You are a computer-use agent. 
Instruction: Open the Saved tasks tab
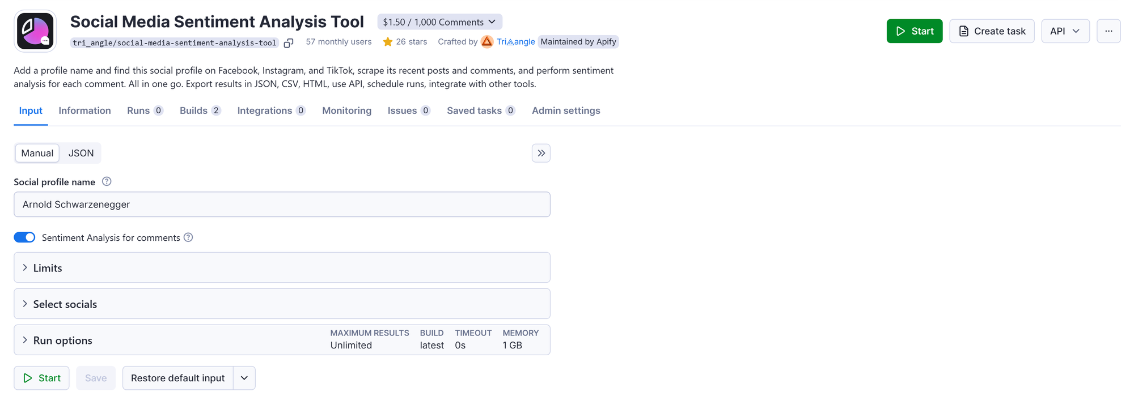[481, 110]
